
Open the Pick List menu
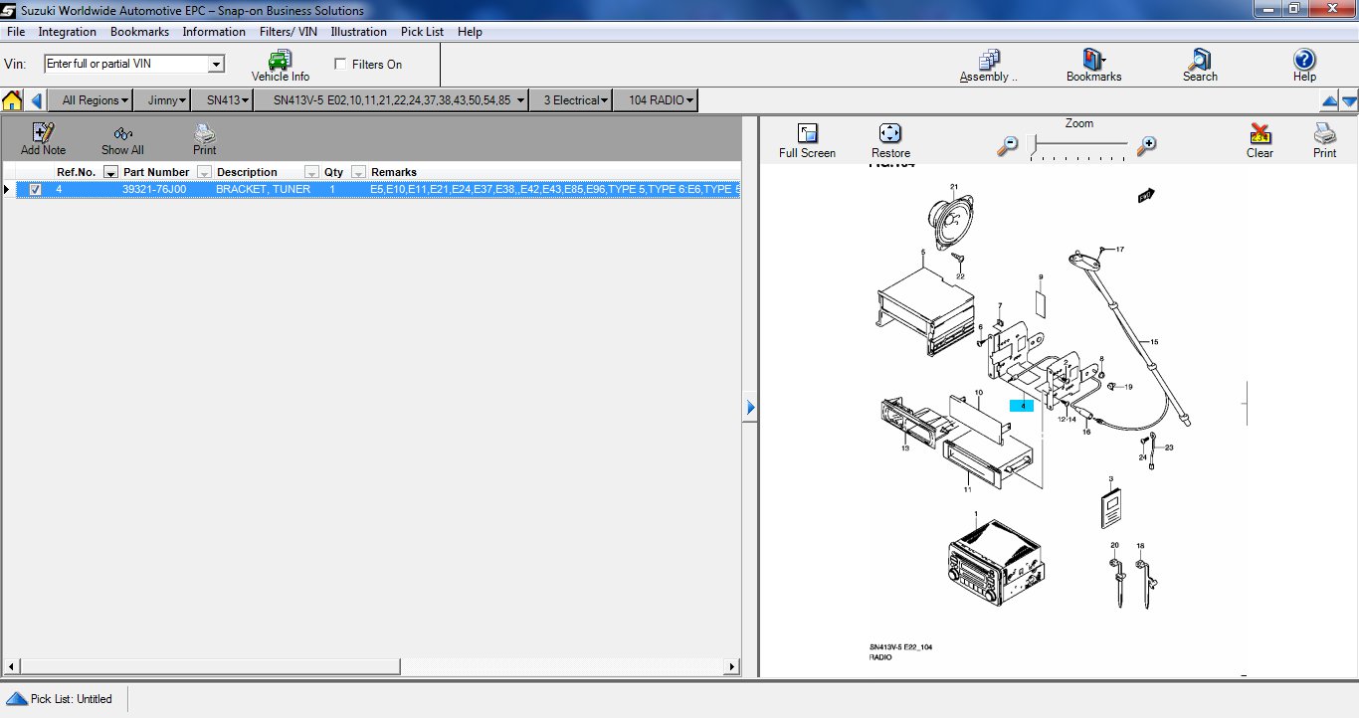coord(422,32)
